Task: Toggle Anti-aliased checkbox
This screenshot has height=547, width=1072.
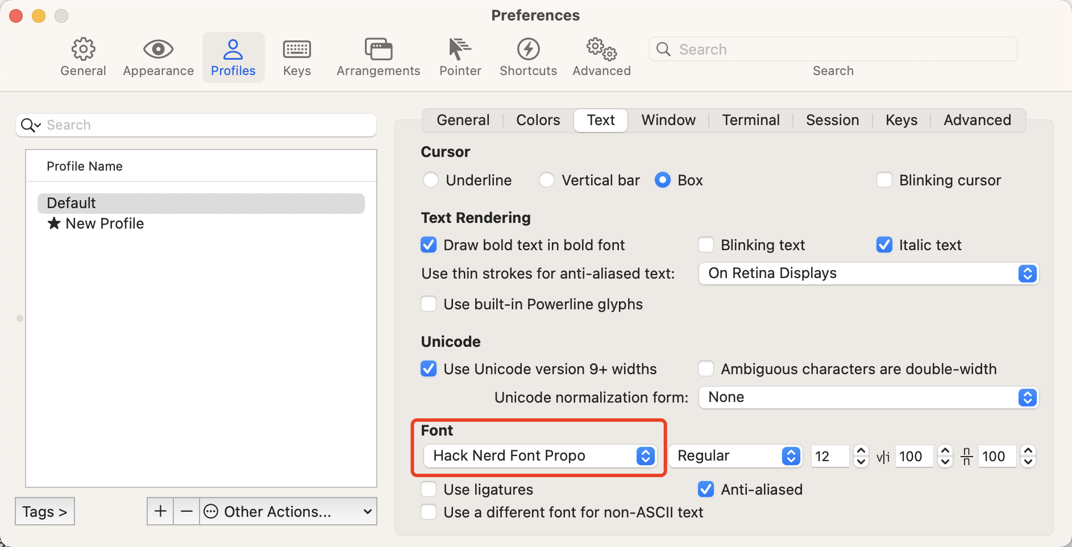Action: click(x=706, y=490)
